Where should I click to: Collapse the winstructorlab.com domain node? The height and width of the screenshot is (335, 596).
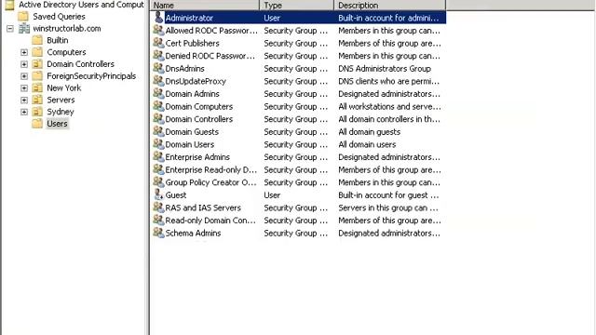10,29
